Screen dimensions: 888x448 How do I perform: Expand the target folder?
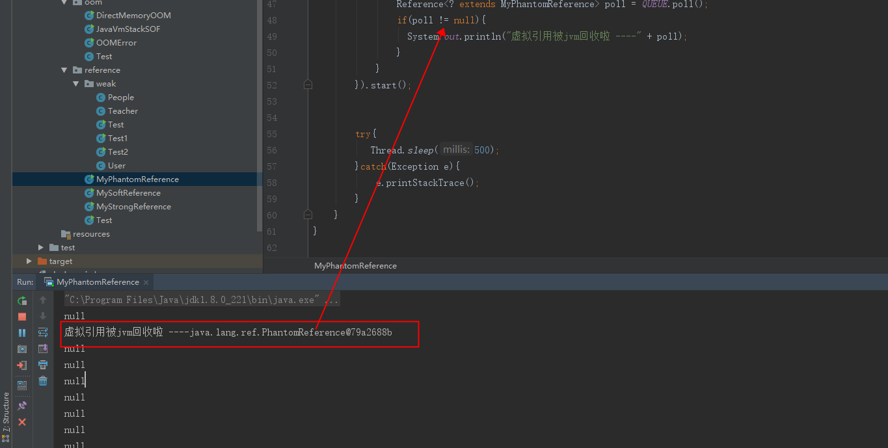pos(29,261)
